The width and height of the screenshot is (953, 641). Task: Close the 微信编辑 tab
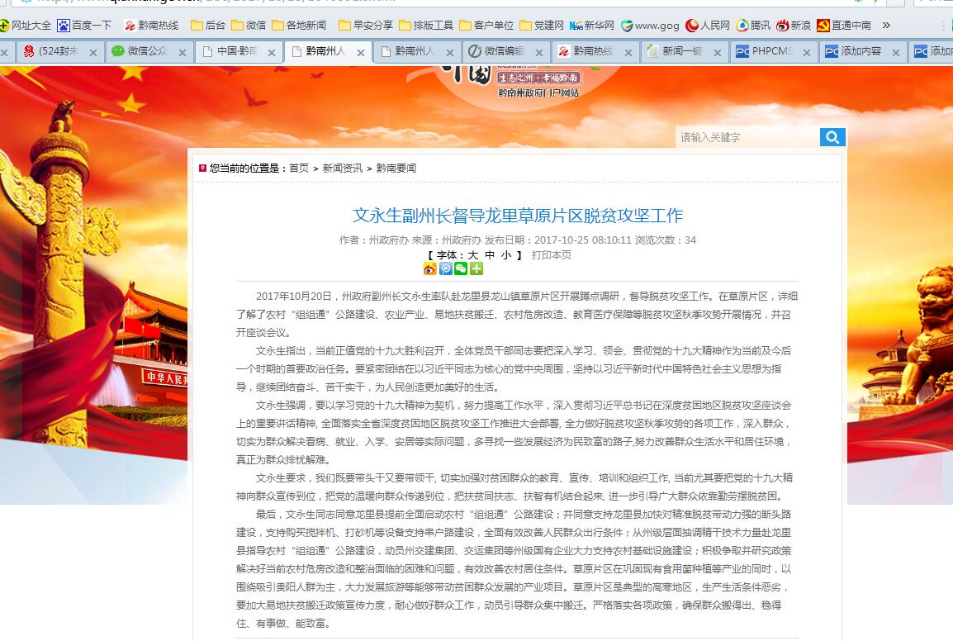tap(539, 53)
